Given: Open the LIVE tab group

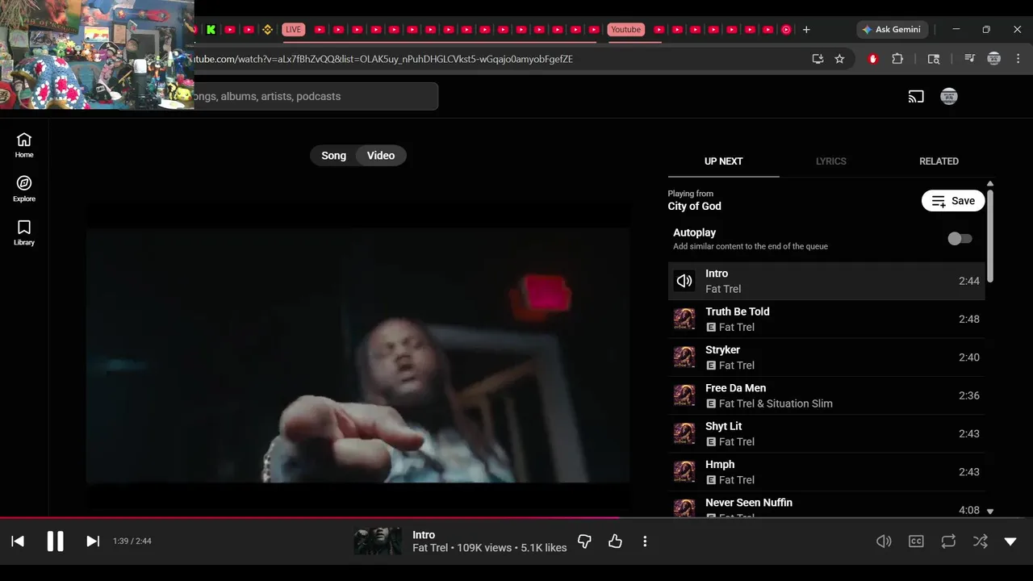Looking at the screenshot, I should [x=293, y=30].
